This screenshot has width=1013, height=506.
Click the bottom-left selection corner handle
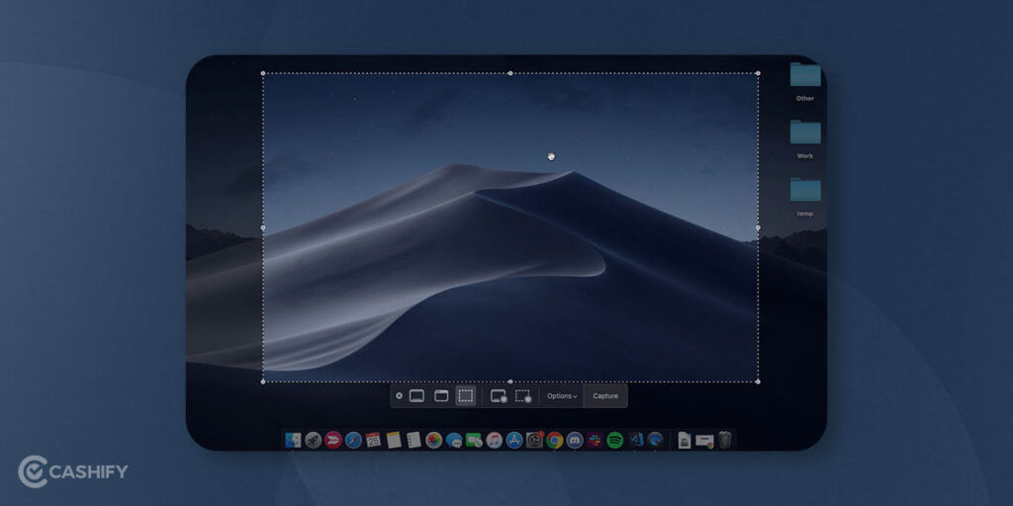[263, 381]
